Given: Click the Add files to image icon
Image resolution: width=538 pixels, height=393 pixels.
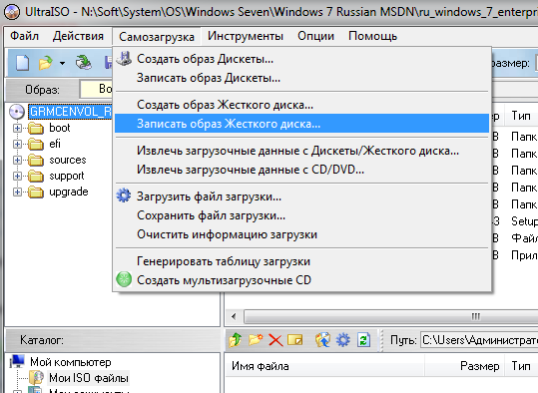Looking at the screenshot, I should [x=322, y=340].
